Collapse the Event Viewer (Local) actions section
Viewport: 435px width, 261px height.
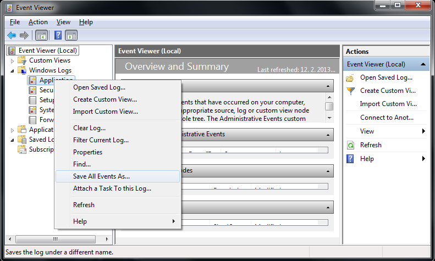[423, 64]
